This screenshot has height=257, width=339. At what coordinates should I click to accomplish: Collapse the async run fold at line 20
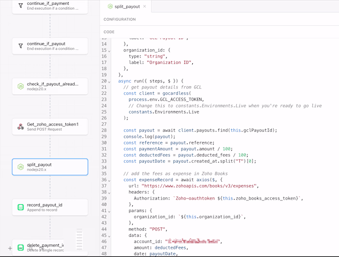tap(109, 82)
